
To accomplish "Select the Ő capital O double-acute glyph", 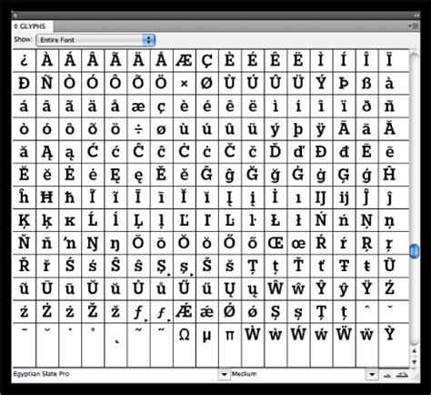I will tap(230, 243).
